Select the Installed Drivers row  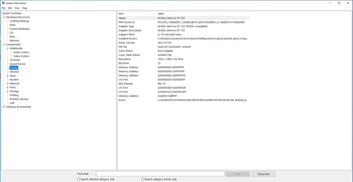click(x=184, y=39)
